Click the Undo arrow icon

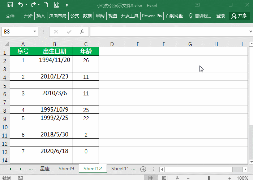[21, 5]
